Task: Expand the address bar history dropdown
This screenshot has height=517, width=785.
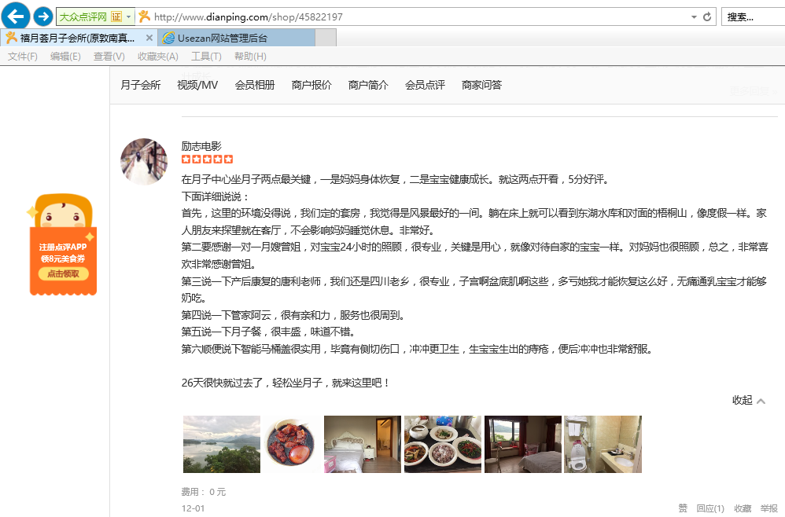Action: [x=693, y=16]
